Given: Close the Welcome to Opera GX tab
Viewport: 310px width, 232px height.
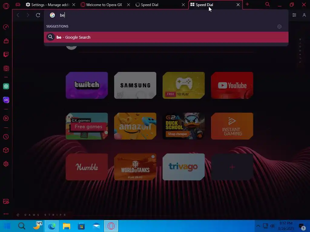Looking at the screenshot, I should (128, 5).
